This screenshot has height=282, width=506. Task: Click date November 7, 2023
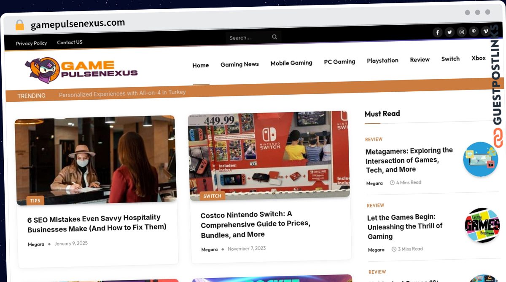[x=247, y=248]
